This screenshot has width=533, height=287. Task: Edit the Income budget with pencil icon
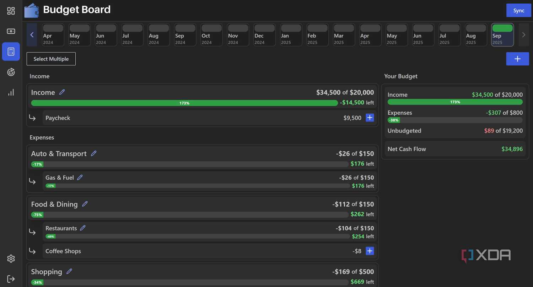[62, 92]
